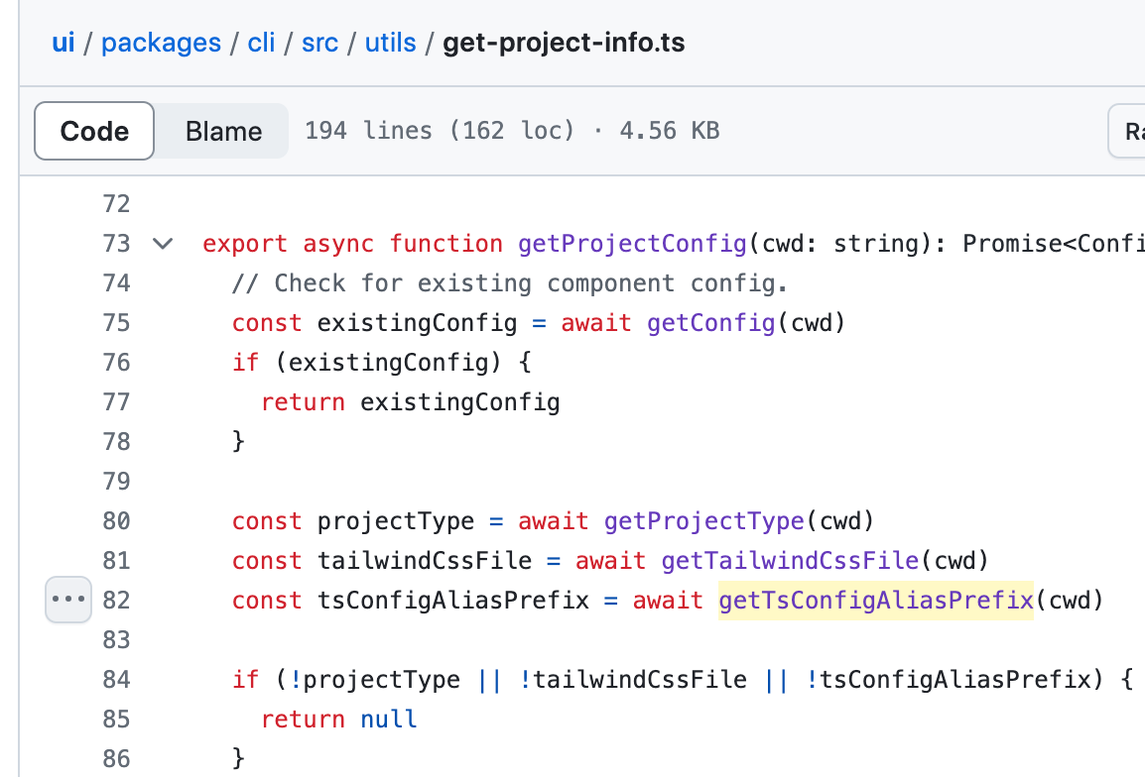Viewport: 1145px width, 777px height.
Task: Click the highlighted getTsConfigAliasPrefix reference
Action: tap(875, 600)
